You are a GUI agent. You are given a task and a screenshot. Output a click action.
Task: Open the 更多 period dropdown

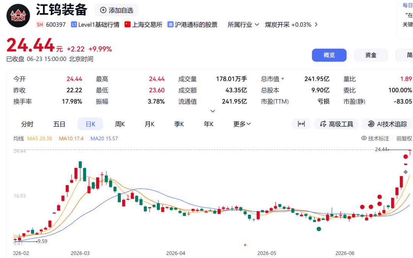point(242,124)
